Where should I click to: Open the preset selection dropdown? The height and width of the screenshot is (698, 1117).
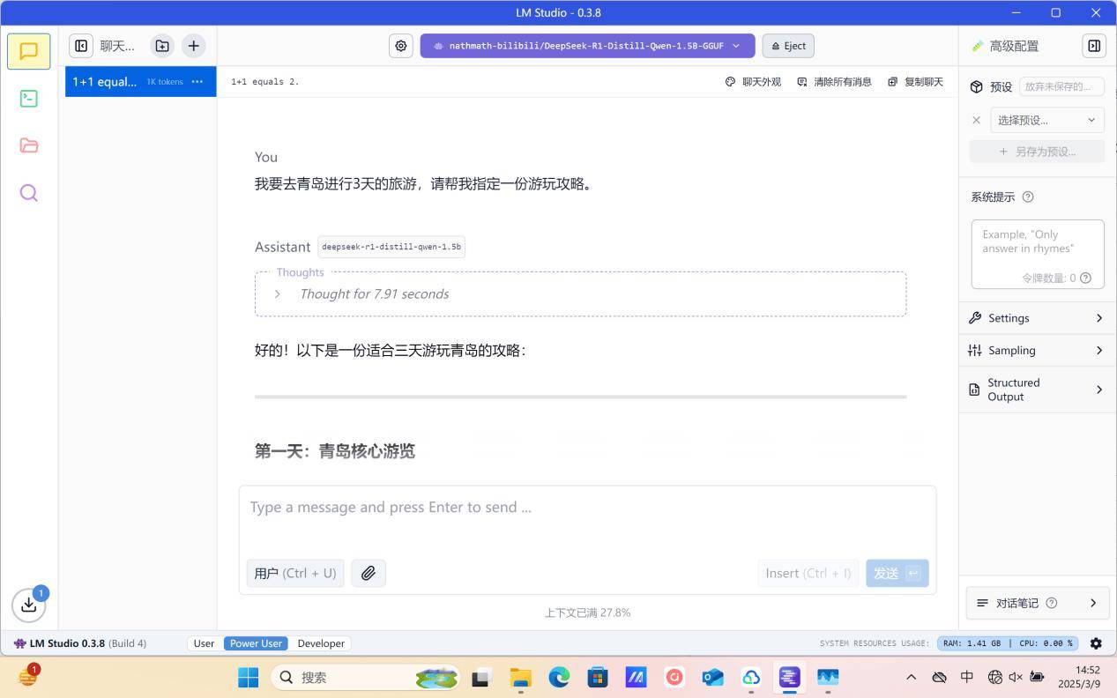point(1046,120)
